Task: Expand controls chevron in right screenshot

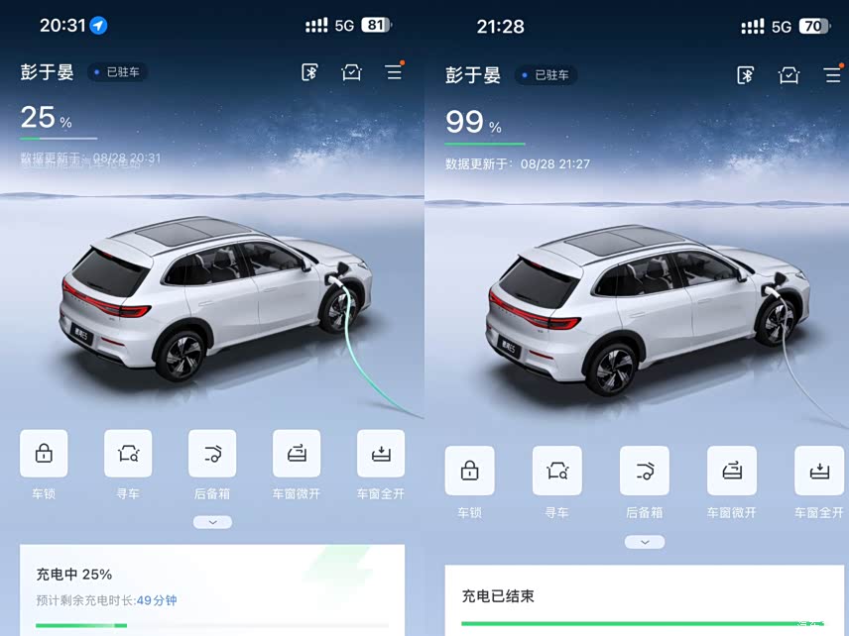Action: tap(645, 542)
